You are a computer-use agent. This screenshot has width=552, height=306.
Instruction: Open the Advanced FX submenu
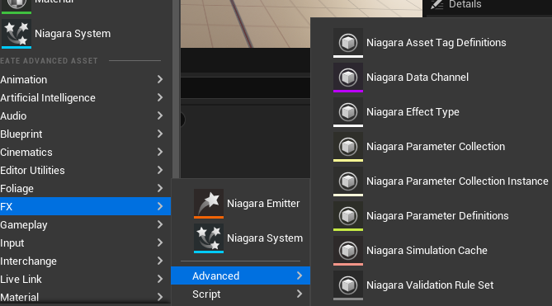[x=240, y=275]
